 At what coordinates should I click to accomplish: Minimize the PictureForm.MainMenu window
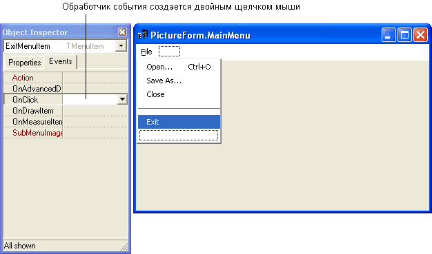click(389, 35)
